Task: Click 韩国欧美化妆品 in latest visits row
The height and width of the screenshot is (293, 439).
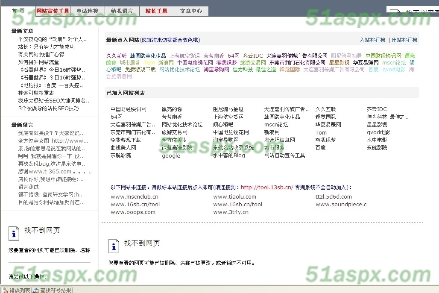Action: (148, 56)
